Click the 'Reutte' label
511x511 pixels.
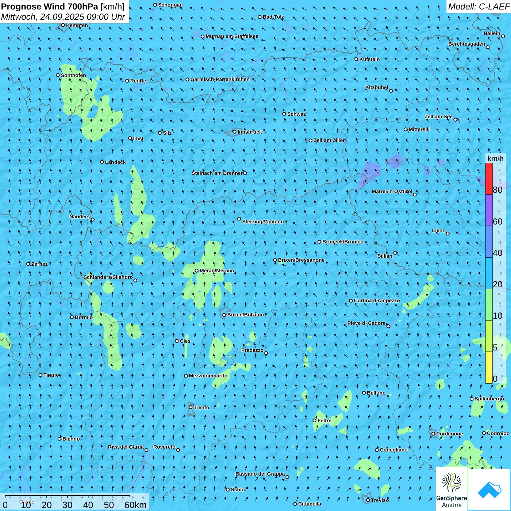pos(138,81)
